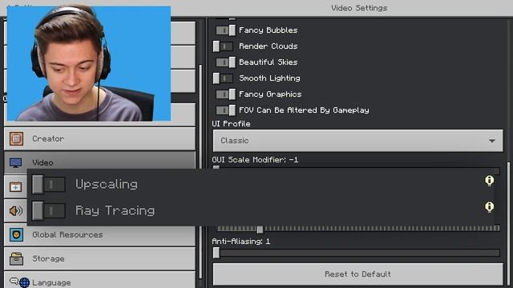Click the 'Anti-Aliasing: 1' label
Viewport: 513px width, 288px height.
coord(241,242)
